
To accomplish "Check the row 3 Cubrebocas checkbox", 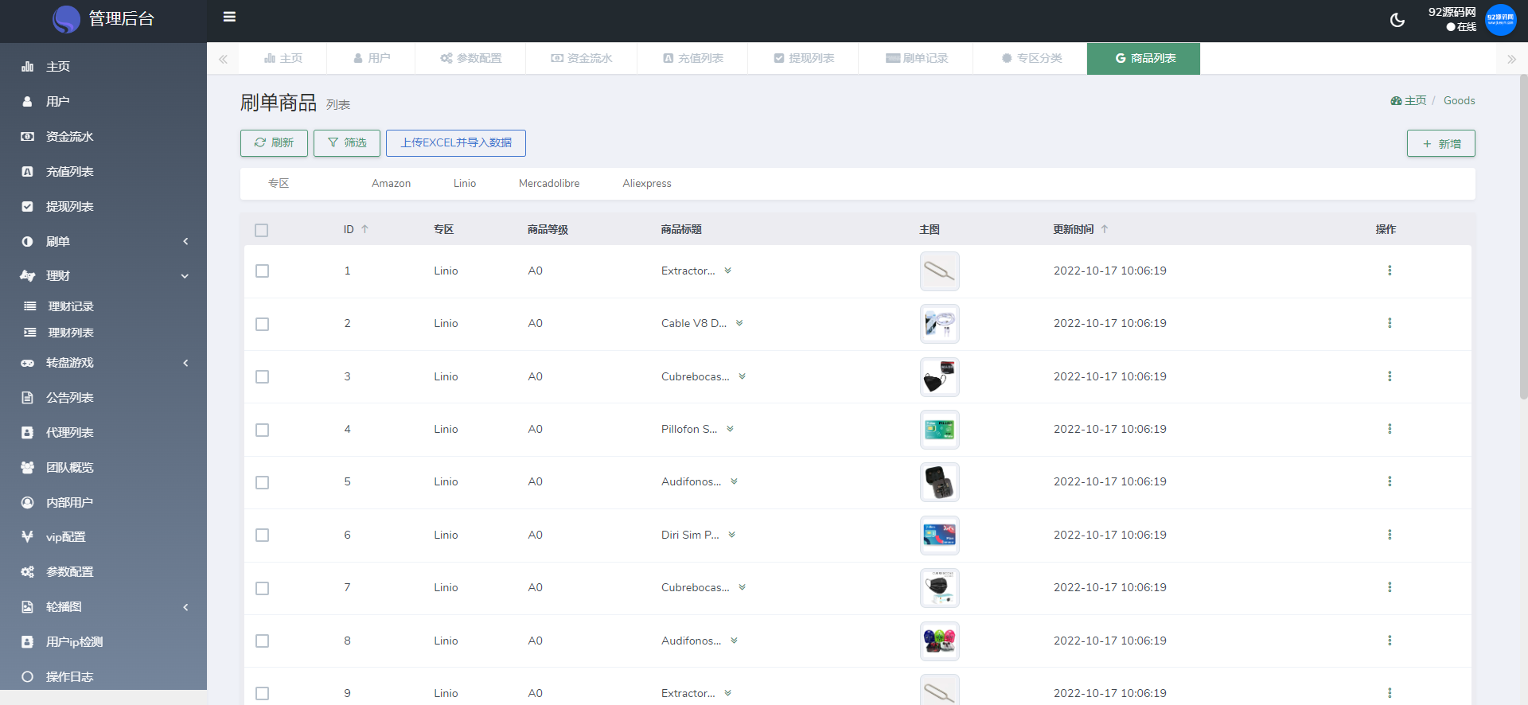I will tap(262, 377).
